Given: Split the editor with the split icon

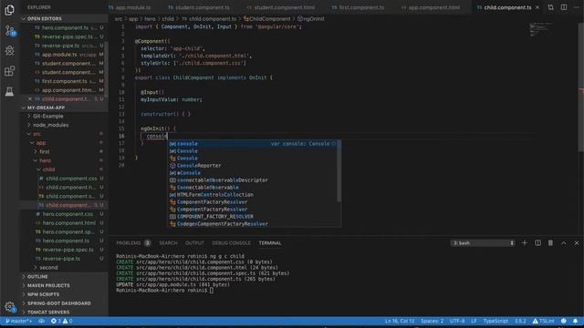Looking at the screenshot, I should coord(564,7).
